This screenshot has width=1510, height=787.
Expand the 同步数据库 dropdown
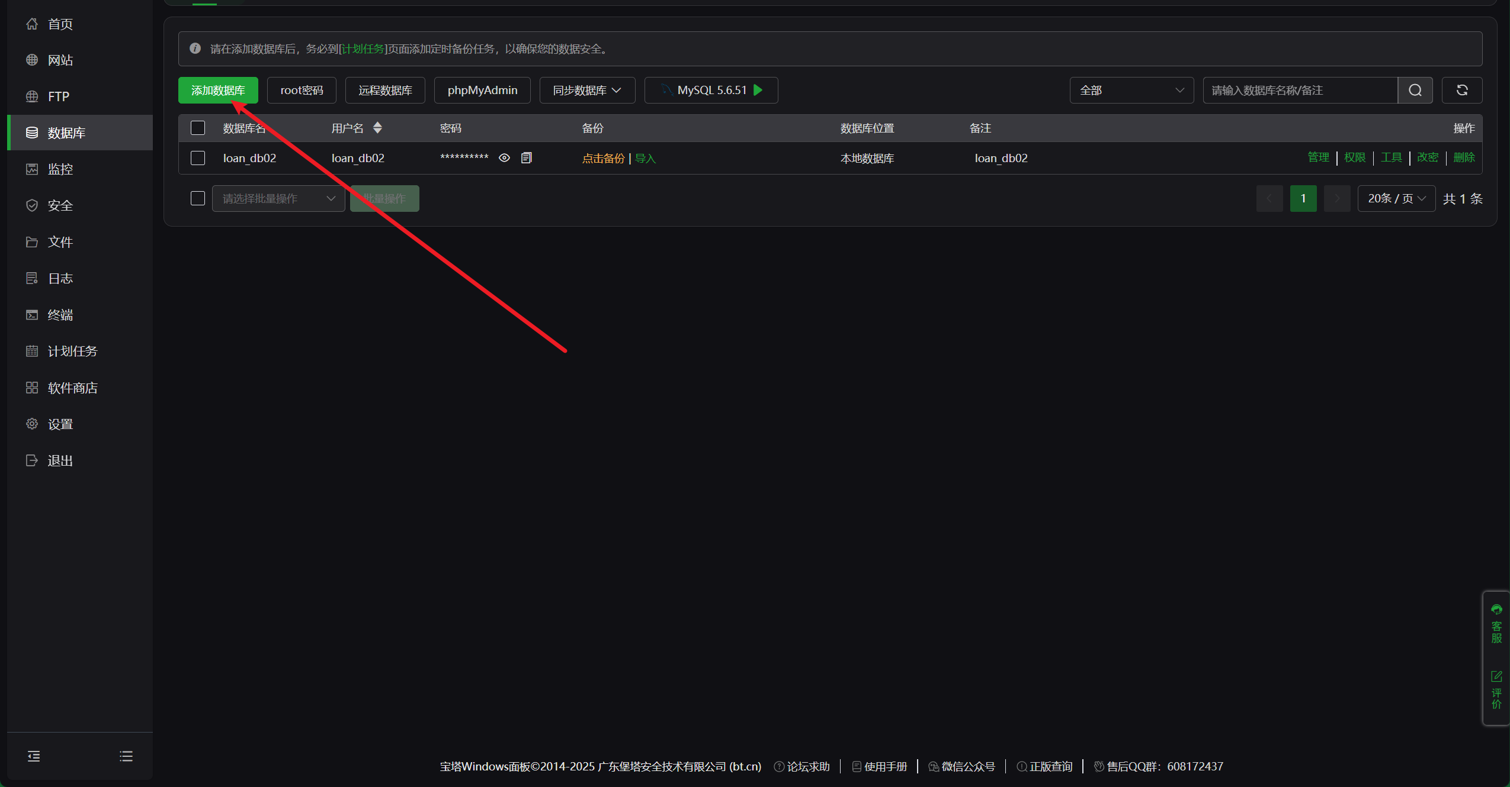point(586,90)
